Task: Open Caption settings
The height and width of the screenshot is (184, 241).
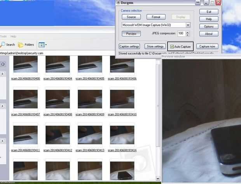Action: click(129, 46)
